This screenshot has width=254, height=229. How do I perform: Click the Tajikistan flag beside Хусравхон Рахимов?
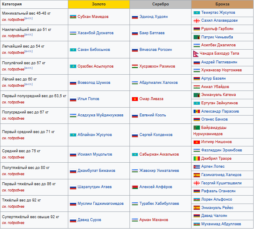pos(135,66)
